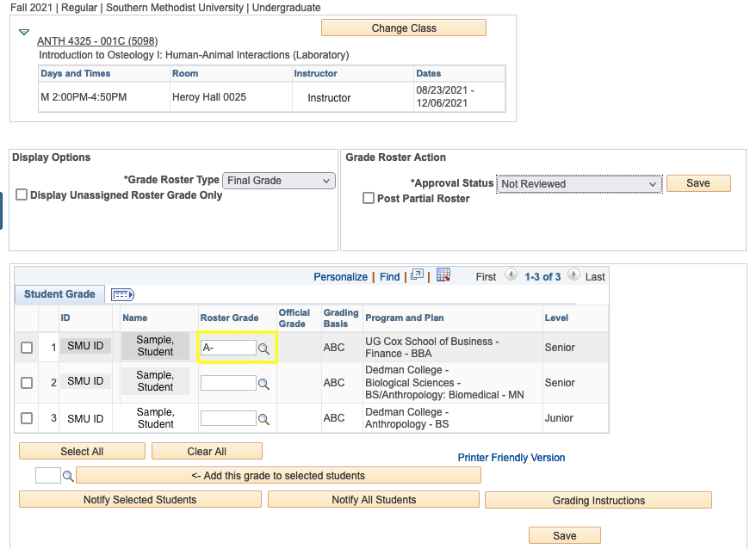Click UG Cox School of Business program text
750x549 pixels.
432,348
